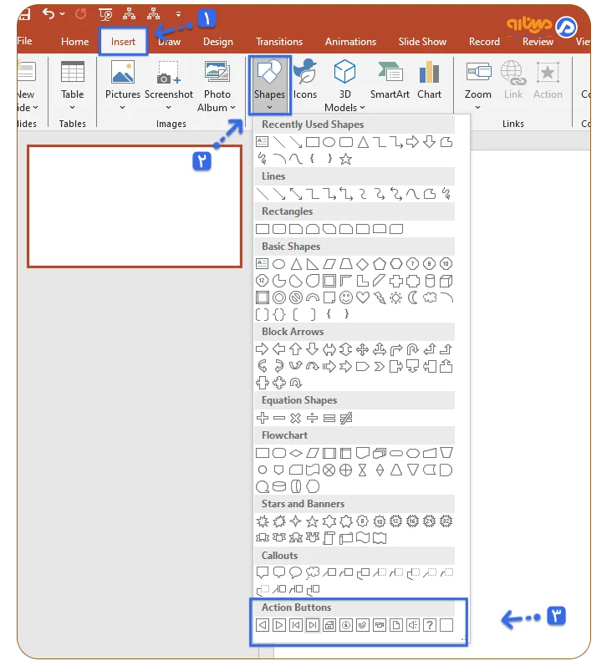The width and height of the screenshot is (612, 666).
Task: Select the slide 1 thumbnail
Action: 135,206
